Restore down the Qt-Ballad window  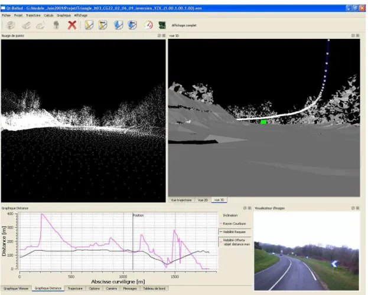tap(356, 8)
